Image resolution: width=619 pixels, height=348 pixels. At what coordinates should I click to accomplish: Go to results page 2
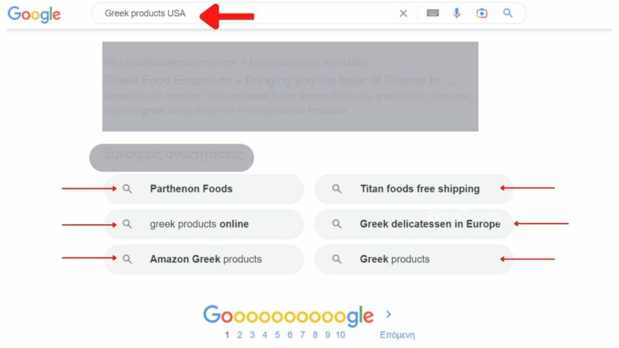click(x=239, y=335)
